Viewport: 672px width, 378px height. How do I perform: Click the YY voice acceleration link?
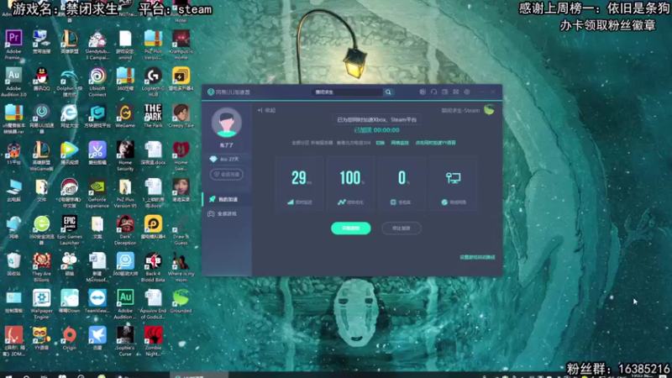435,143
